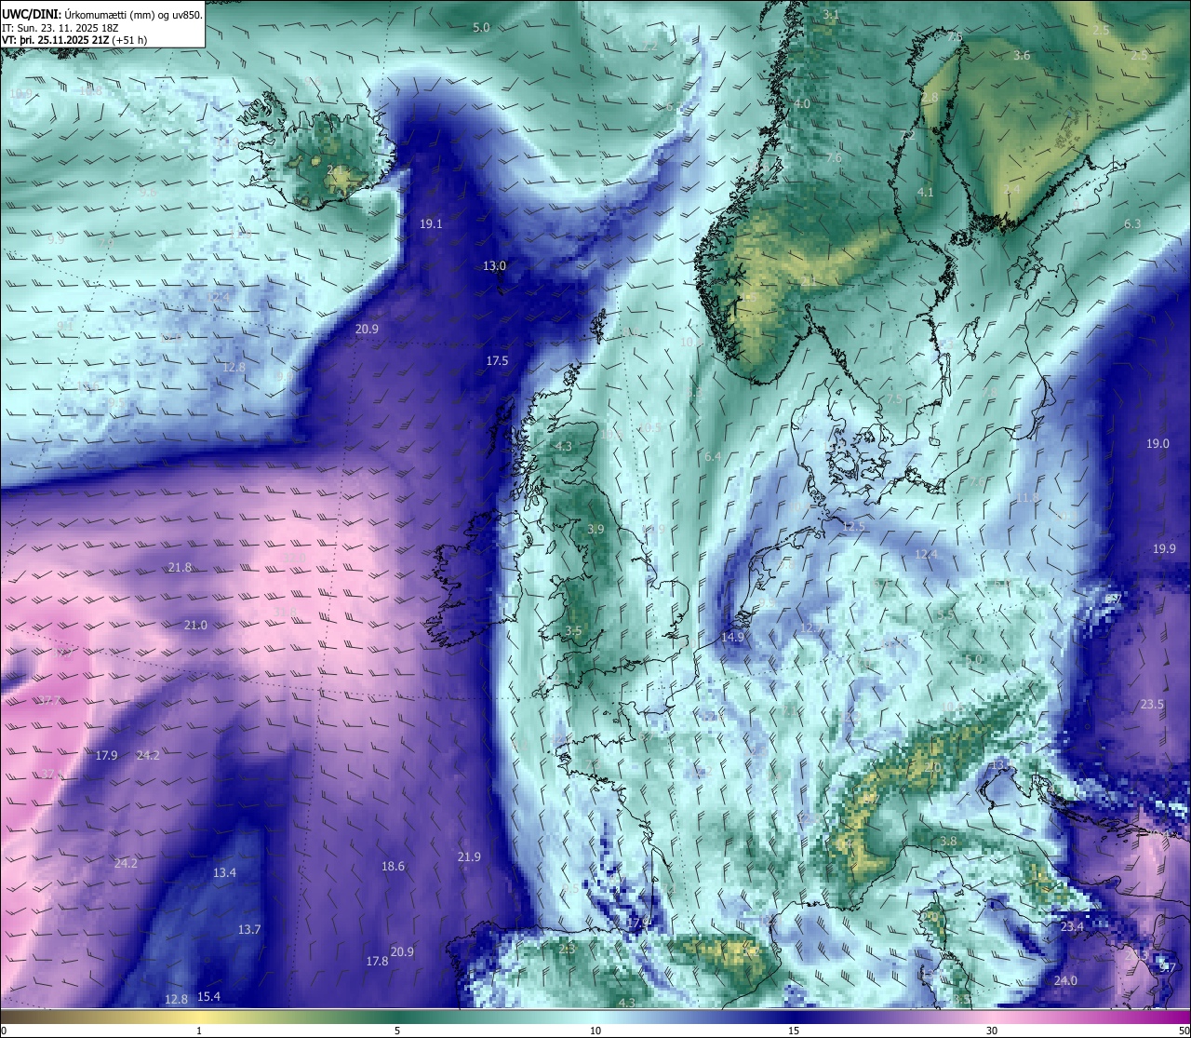Click the IT: Sun. 23. 11. 2025 18Z line
Image resolution: width=1191 pixels, height=1038 pixels.
[60, 28]
